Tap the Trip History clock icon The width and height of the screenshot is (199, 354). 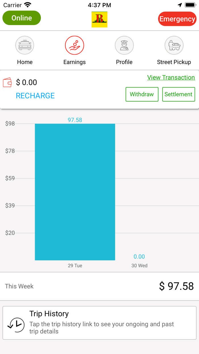pyautogui.click(x=16, y=325)
